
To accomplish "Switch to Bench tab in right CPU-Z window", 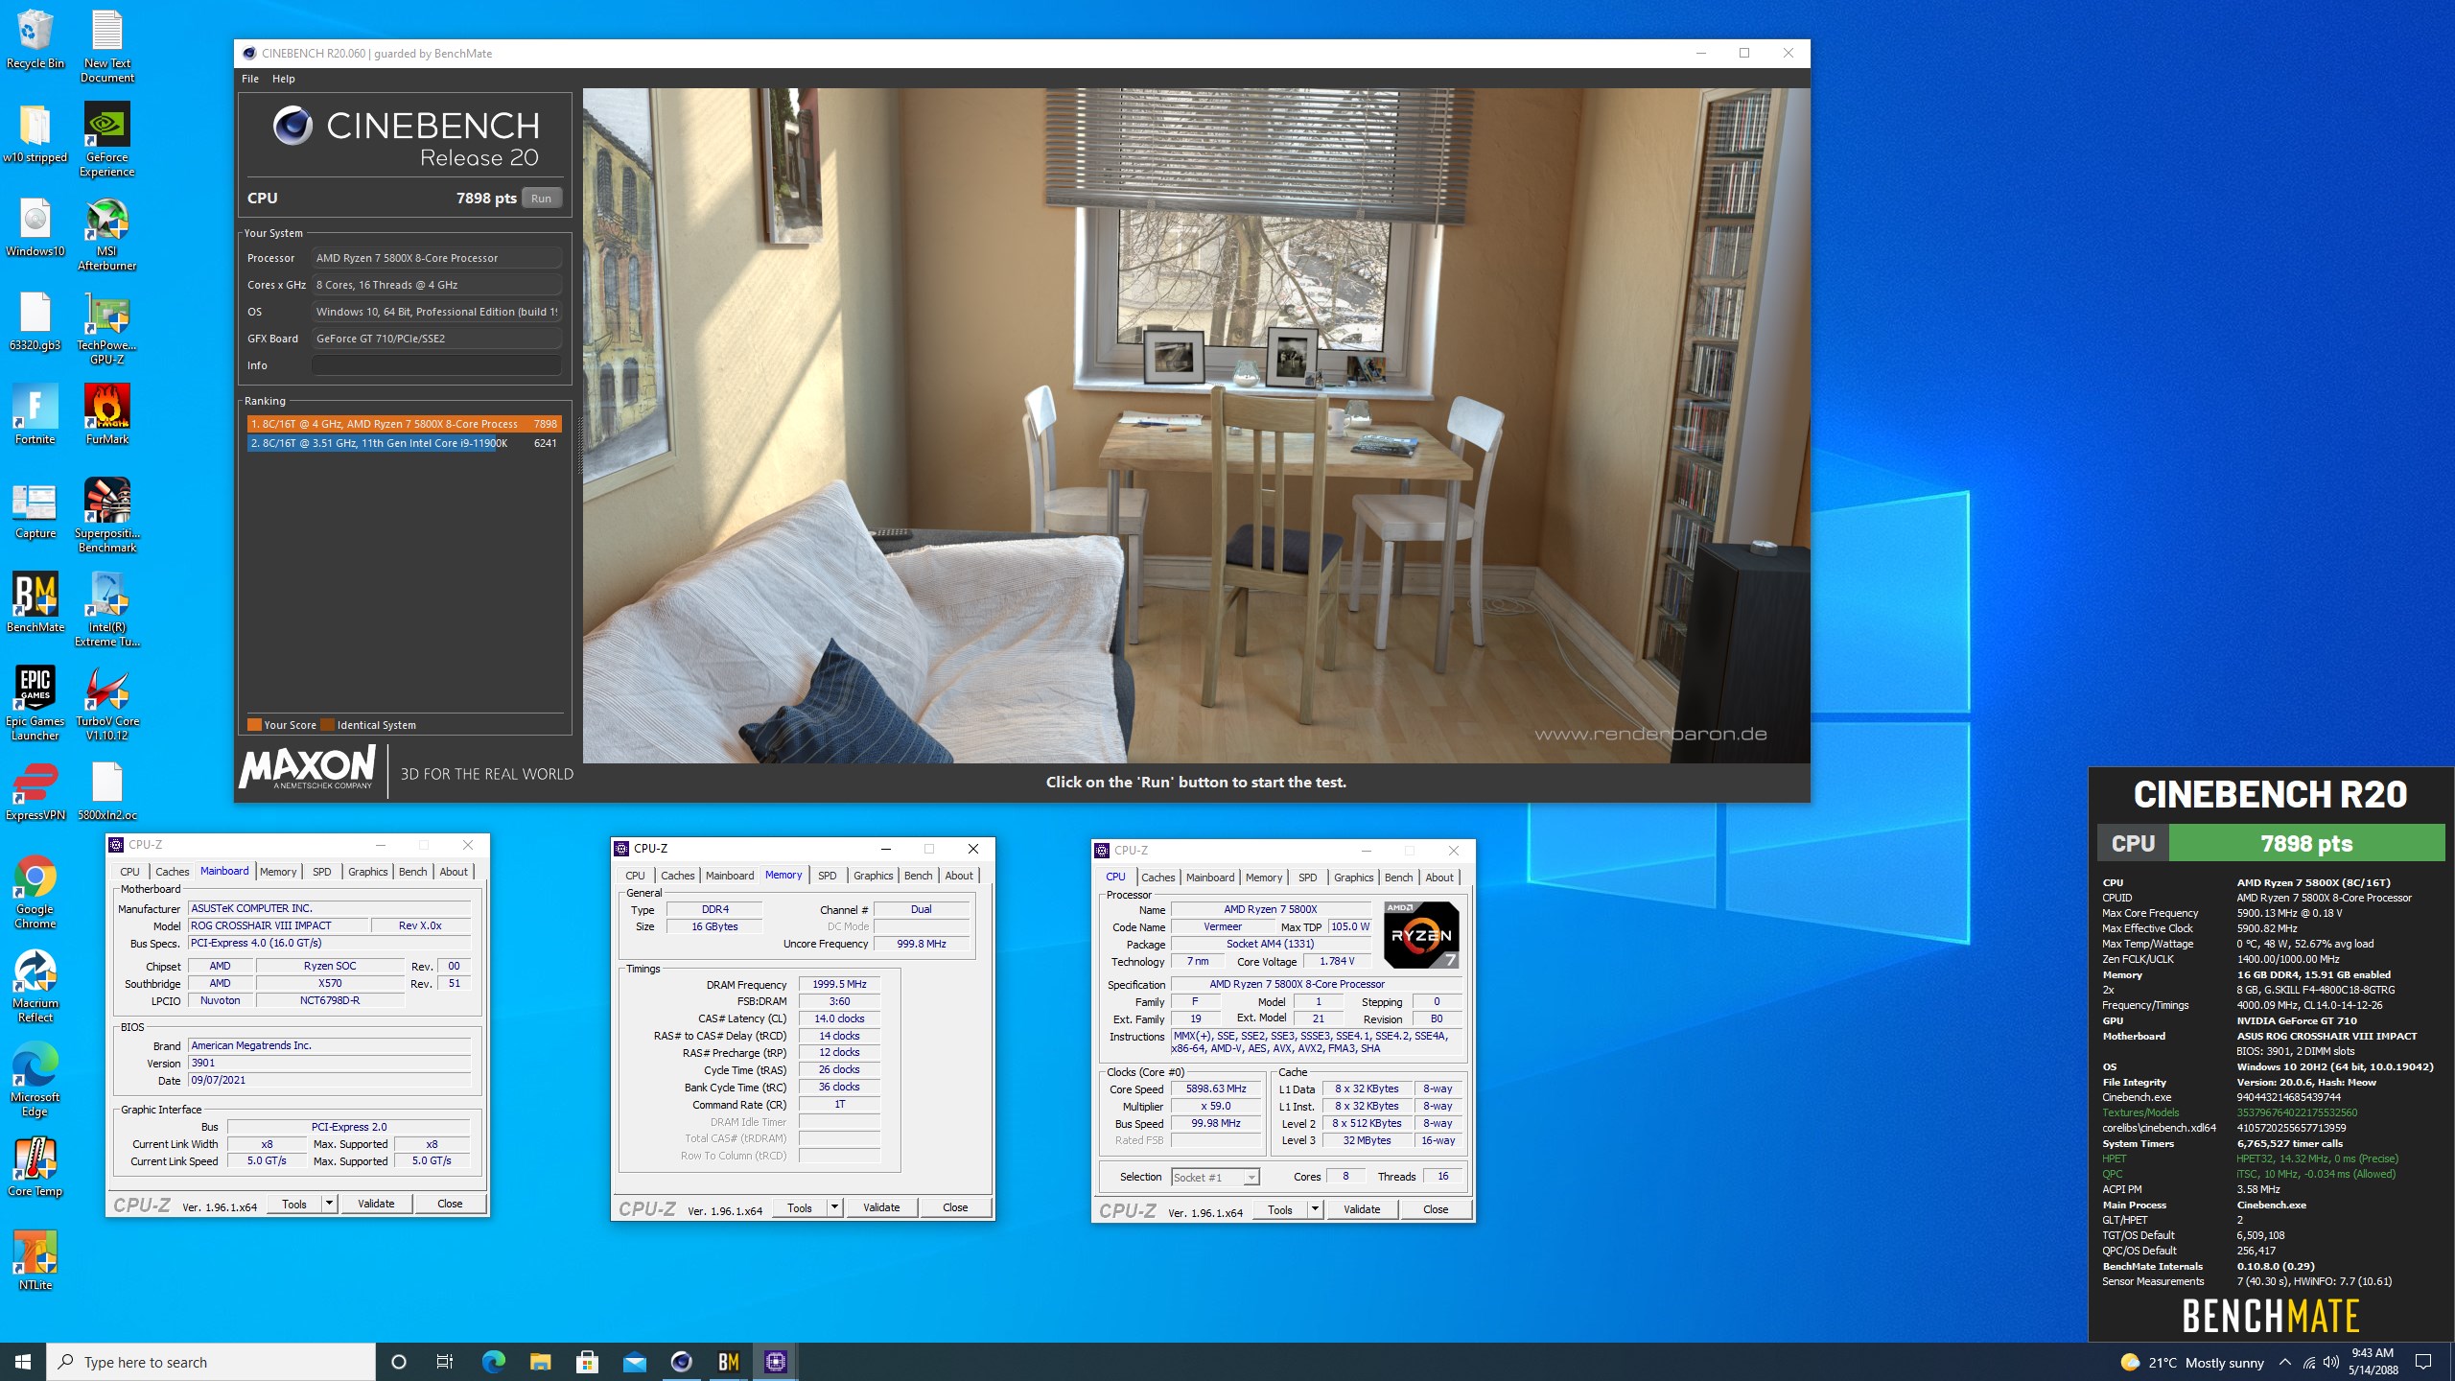I will click(x=1398, y=878).
